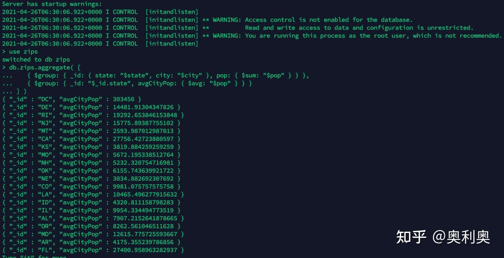Click the db.zips.aggregate command text
504x258 pixels.
[42, 67]
